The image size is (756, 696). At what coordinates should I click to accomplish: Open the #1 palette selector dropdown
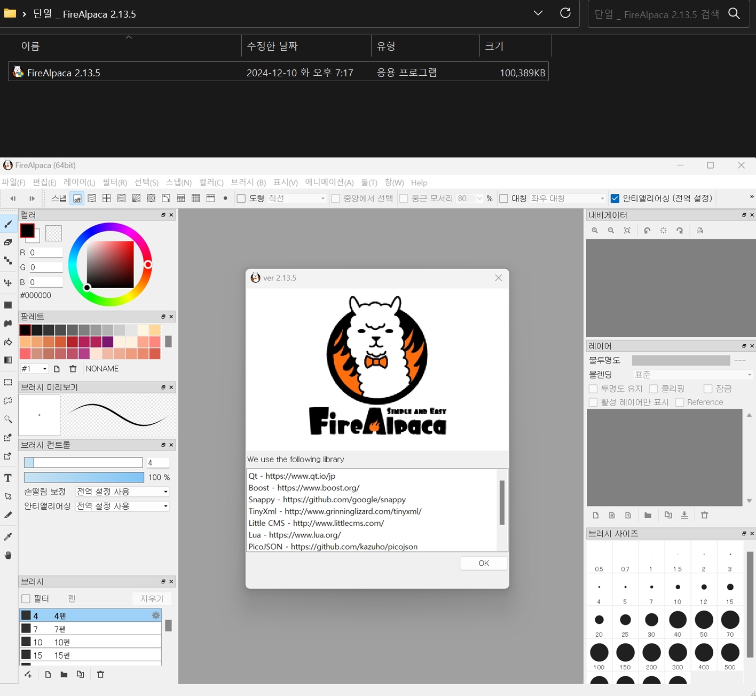34,369
